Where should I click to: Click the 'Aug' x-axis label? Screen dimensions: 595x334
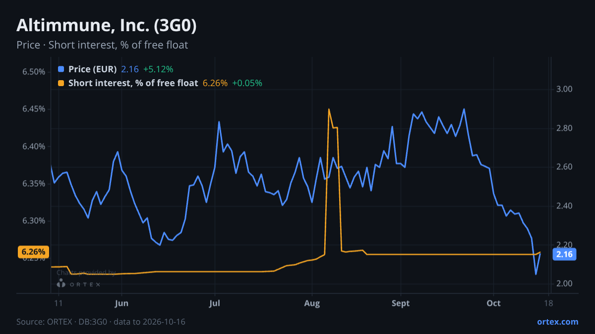[312, 303]
